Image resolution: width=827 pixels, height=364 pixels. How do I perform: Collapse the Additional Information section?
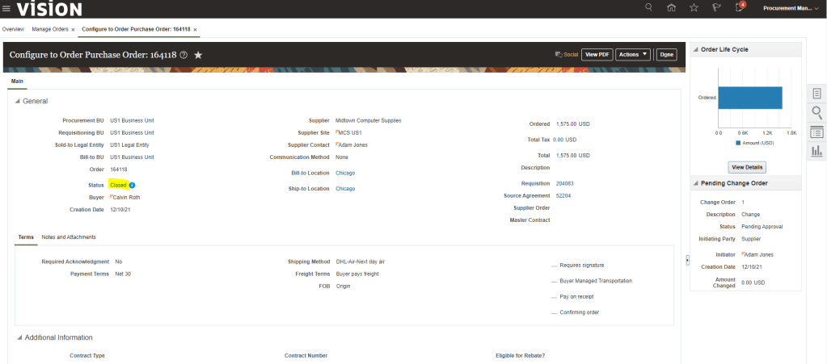tap(18, 337)
